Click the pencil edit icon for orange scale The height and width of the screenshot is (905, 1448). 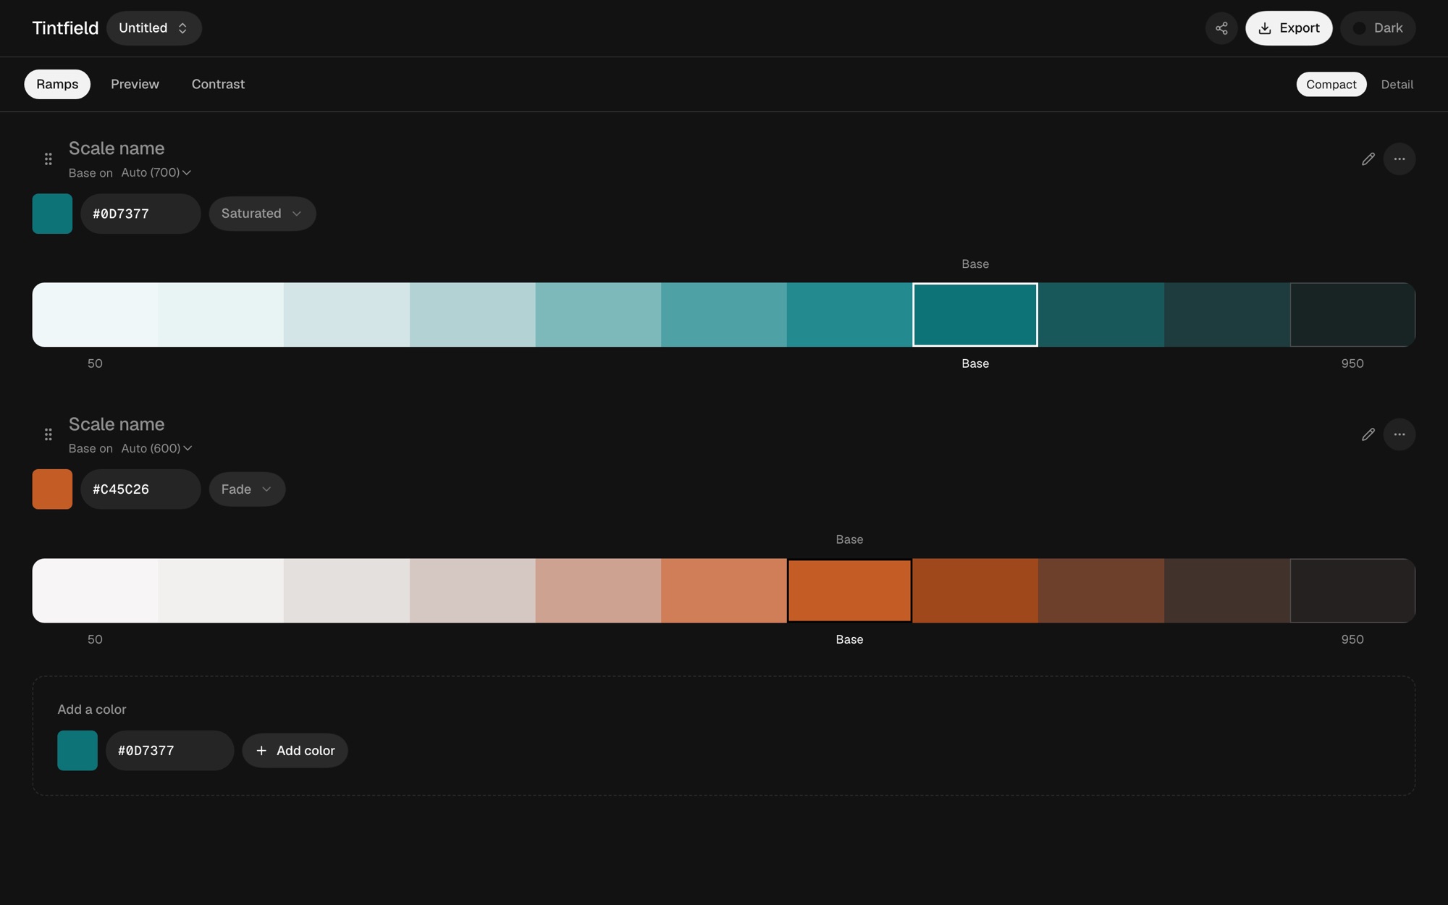[x=1368, y=434]
